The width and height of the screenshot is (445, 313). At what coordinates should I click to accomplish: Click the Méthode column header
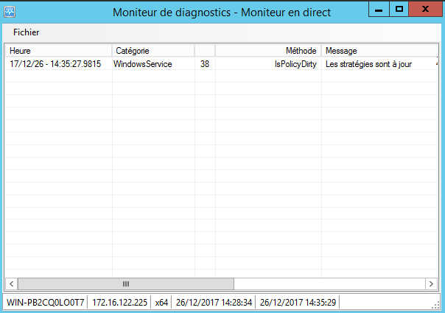pyautogui.click(x=268, y=51)
